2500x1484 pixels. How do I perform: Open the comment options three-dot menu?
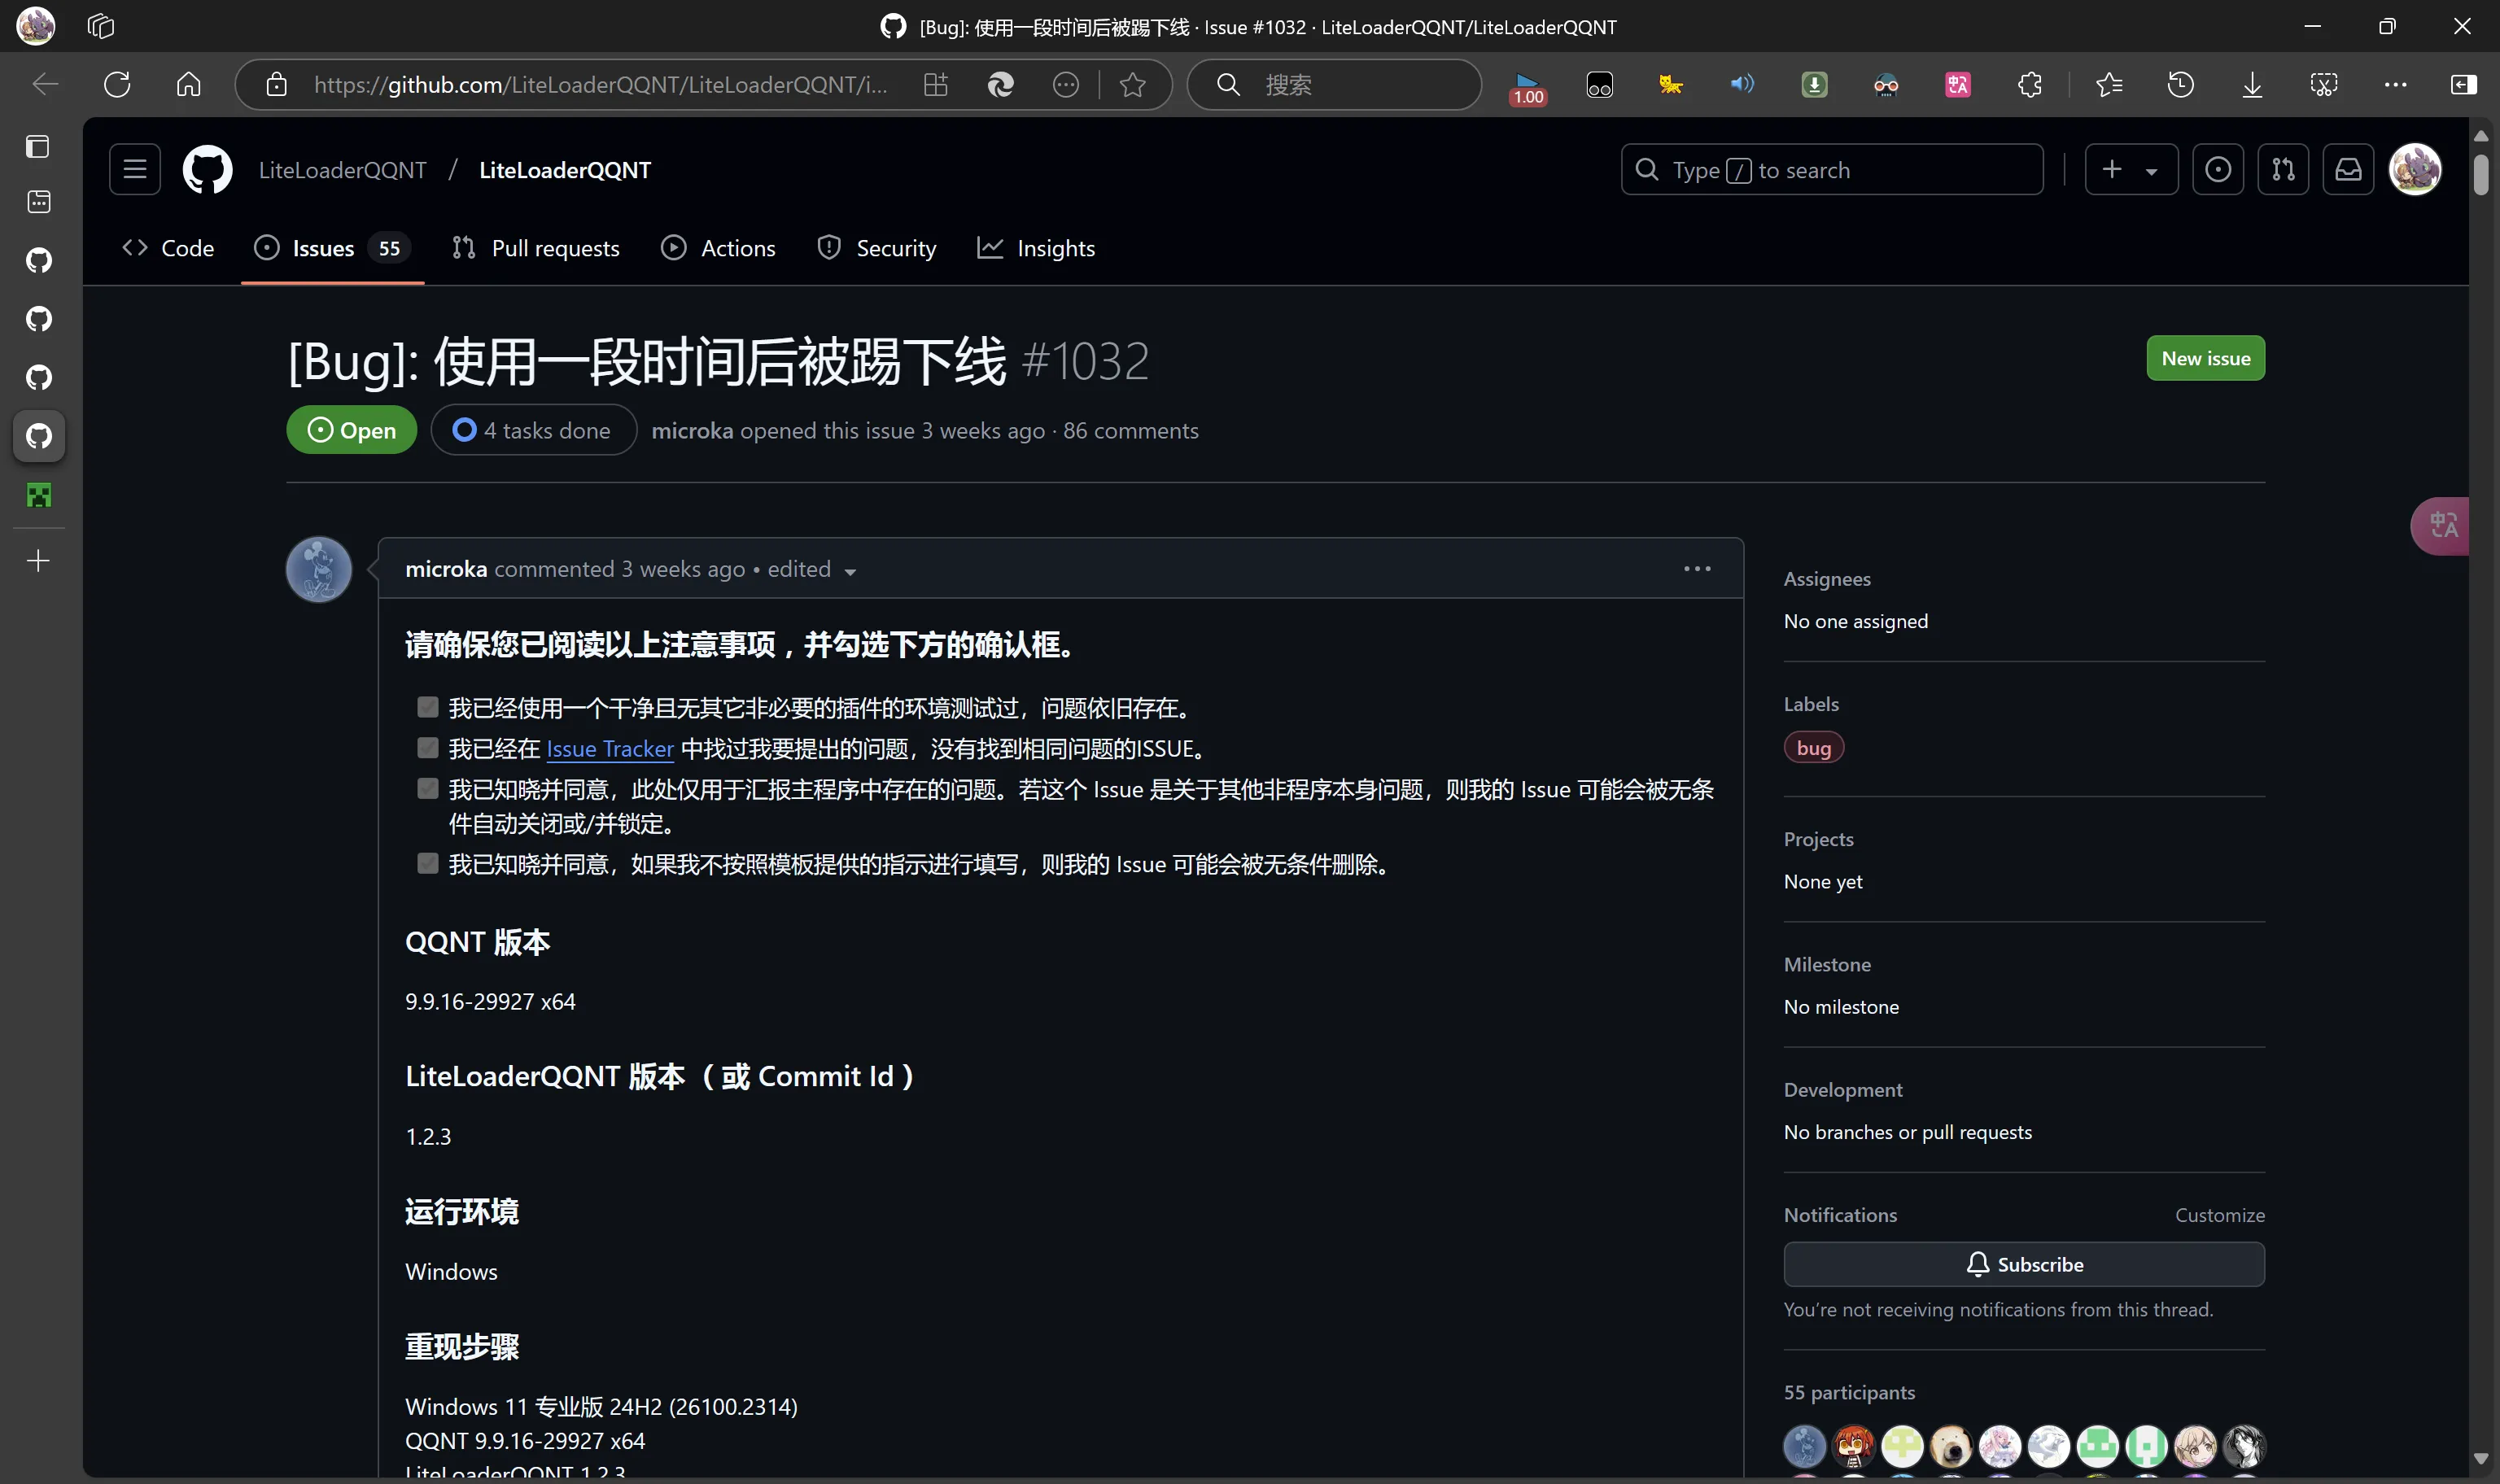coord(1697,569)
